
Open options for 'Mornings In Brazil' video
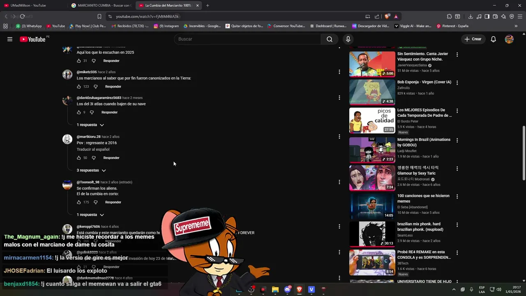457,140
